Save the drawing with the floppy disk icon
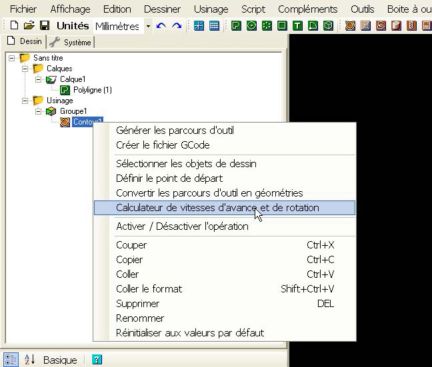Screen dimensions: 432x367 45,25
